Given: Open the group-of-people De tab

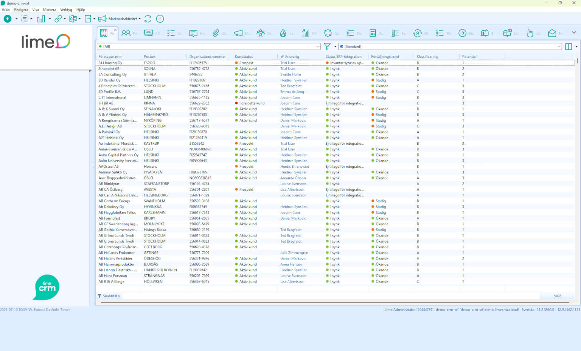Looking at the screenshot, I should click(264, 33).
